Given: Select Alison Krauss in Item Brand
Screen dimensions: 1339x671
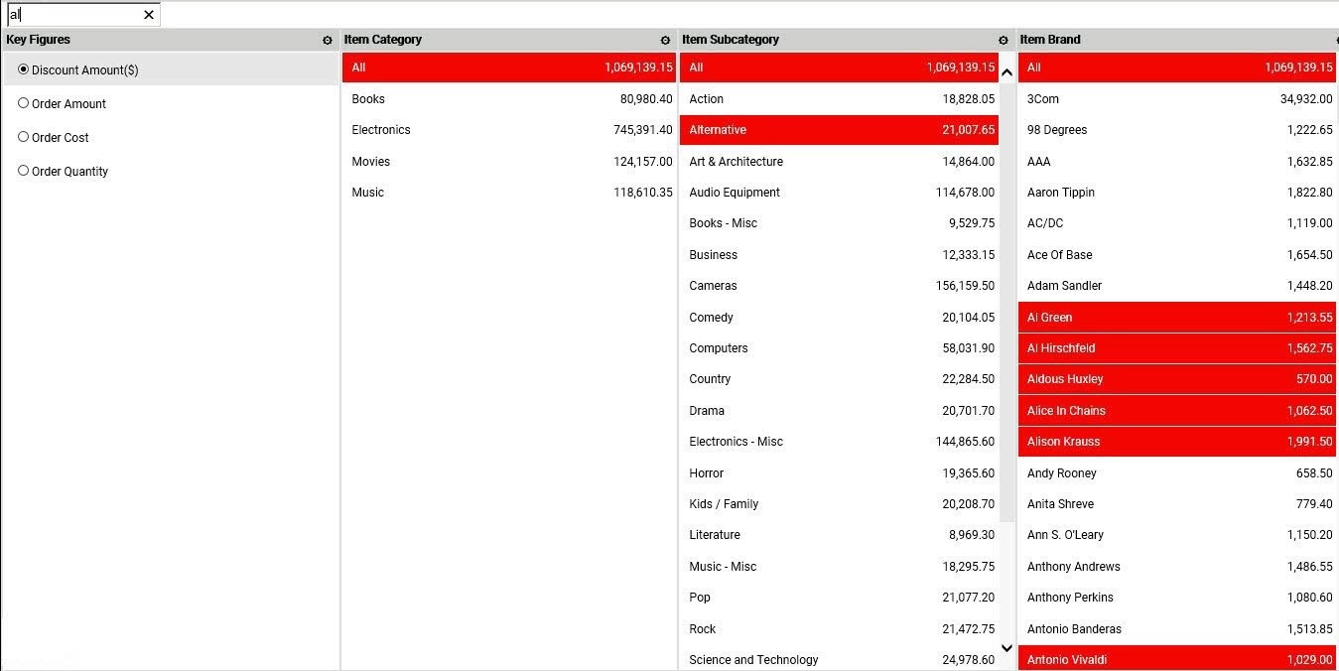Looking at the screenshot, I should 1177,442.
